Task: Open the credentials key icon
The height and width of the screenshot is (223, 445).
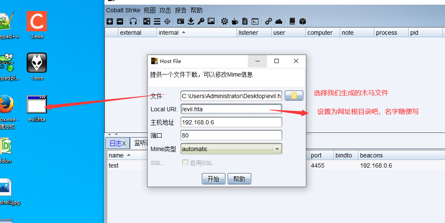Action: coord(201,21)
